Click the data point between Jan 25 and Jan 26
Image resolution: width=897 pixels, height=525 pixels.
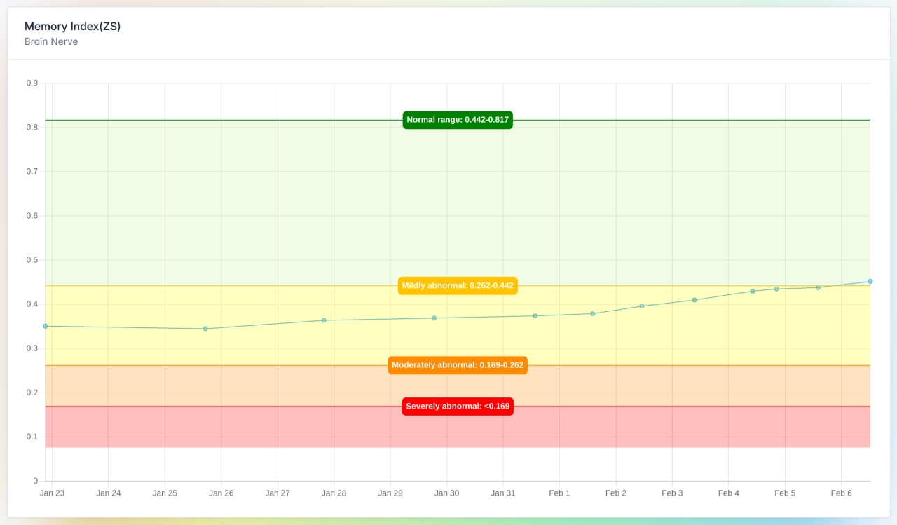coord(205,329)
